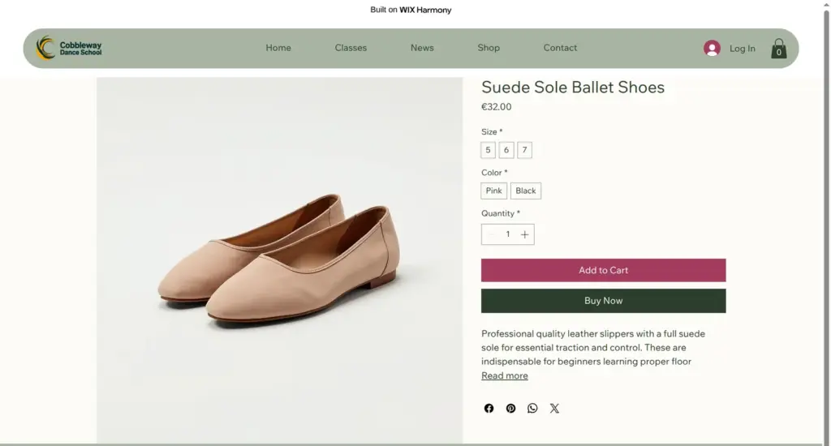831x446 pixels.
Task: Select shoe size 6
Action: tap(506, 150)
